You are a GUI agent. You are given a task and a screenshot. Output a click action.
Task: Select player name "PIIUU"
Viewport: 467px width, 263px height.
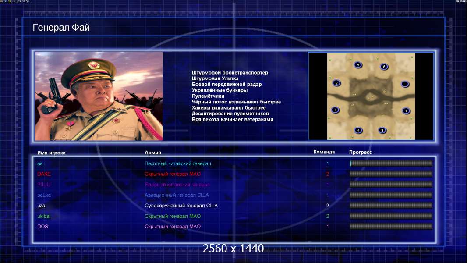pyautogui.click(x=44, y=185)
